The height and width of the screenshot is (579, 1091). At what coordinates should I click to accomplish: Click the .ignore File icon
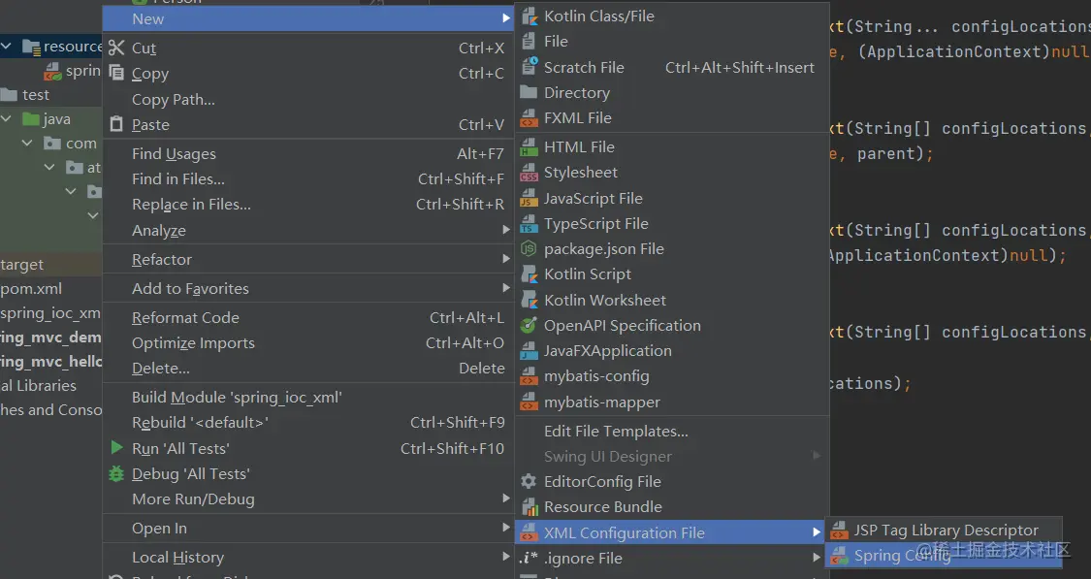pyautogui.click(x=529, y=558)
